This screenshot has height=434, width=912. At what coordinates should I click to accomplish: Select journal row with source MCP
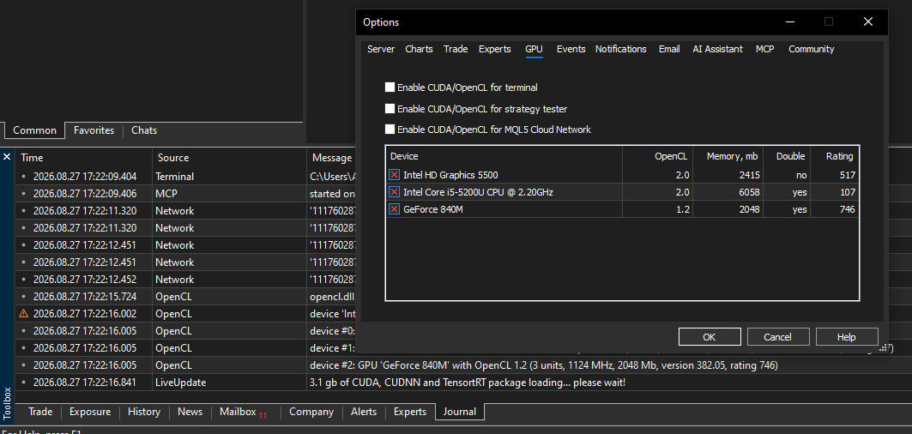(x=185, y=193)
